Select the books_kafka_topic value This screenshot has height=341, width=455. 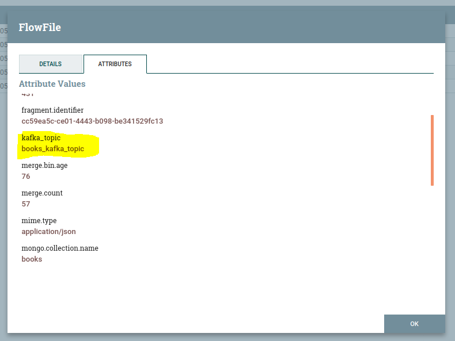coord(53,149)
